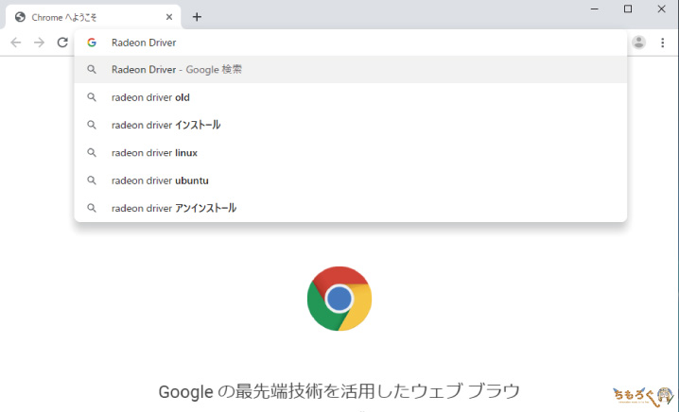The height and width of the screenshot is (412, 679).
Task: Click search icon beside 'radeon driver インストール'
Action: point(92,125)
